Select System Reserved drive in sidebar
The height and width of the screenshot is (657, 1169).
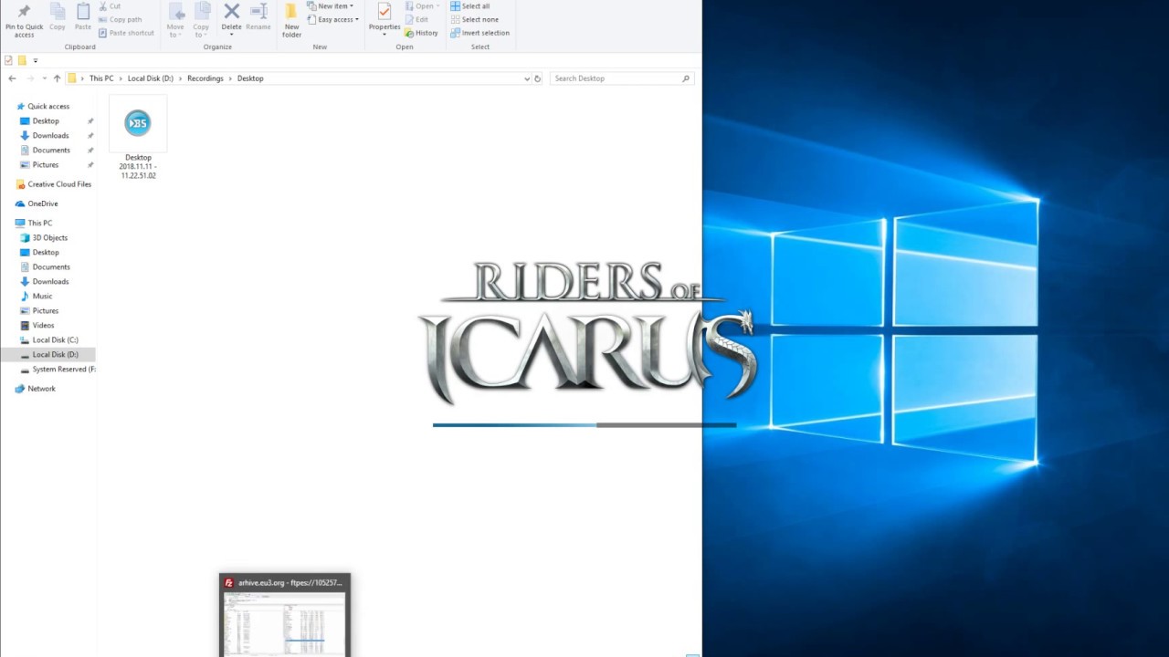[x=62, y=369]
